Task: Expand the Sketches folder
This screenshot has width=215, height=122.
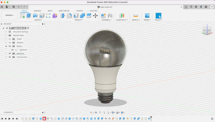Action: click(6, 53)
